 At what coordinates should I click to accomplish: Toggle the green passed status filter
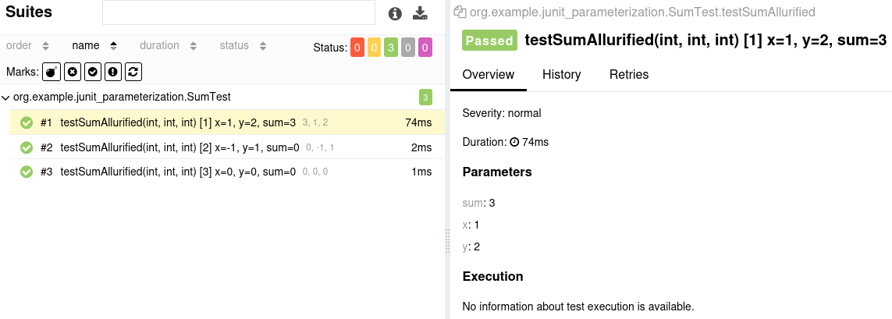391,48
